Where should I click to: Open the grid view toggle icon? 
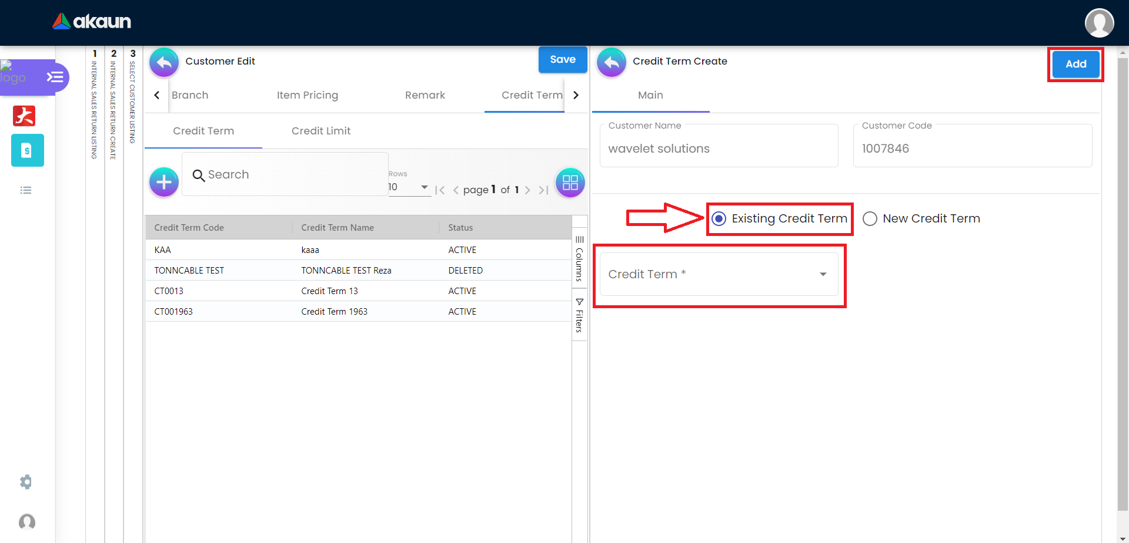[570, 183]
